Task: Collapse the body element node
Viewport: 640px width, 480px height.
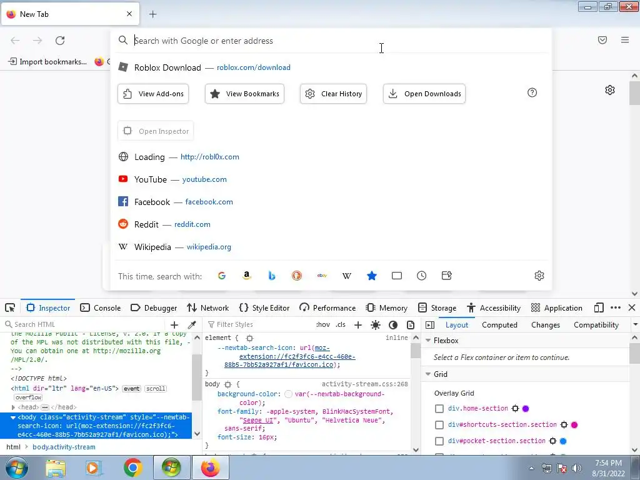Action: click(x=13, y=417)
